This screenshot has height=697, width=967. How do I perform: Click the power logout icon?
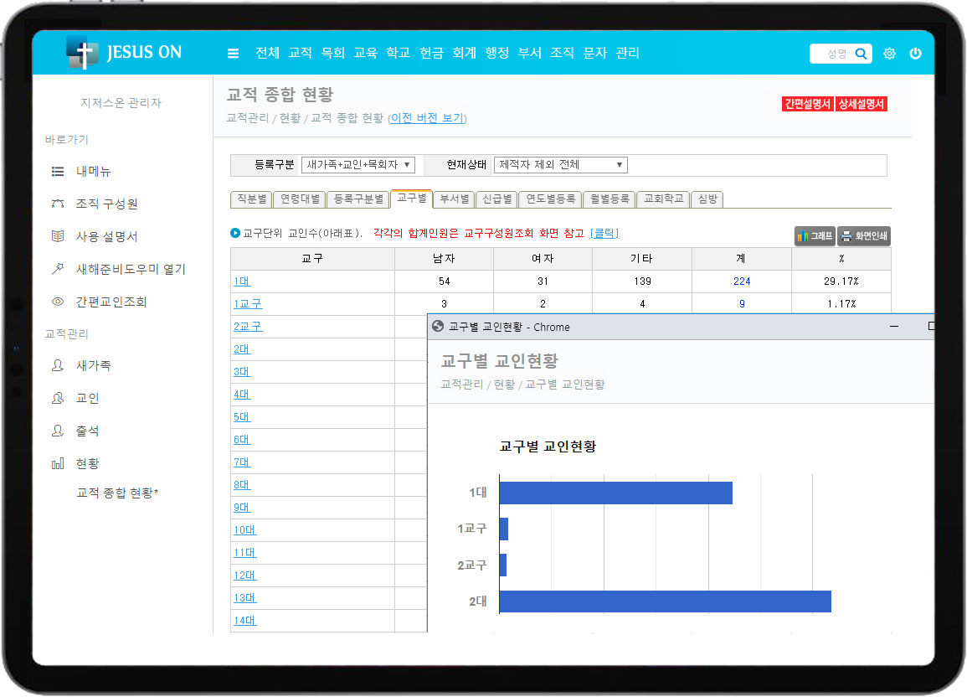click(915, 54)
